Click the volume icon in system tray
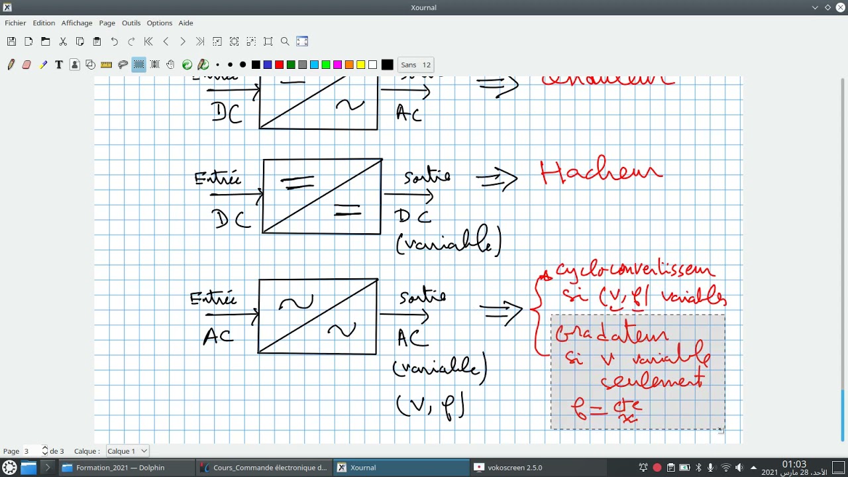This screenshot has width=848, height=477. [739, 468]
